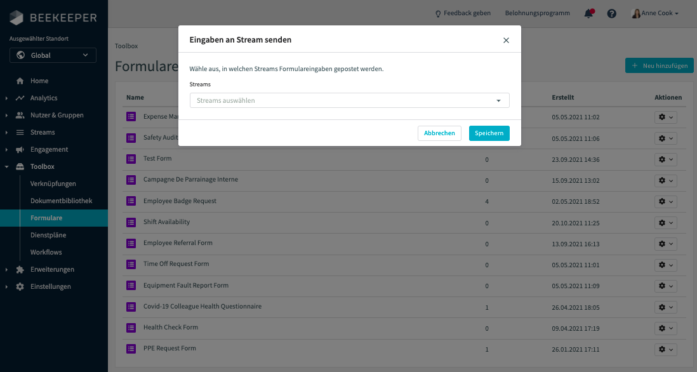Click the Beekeeper logo

pos(53,18)
